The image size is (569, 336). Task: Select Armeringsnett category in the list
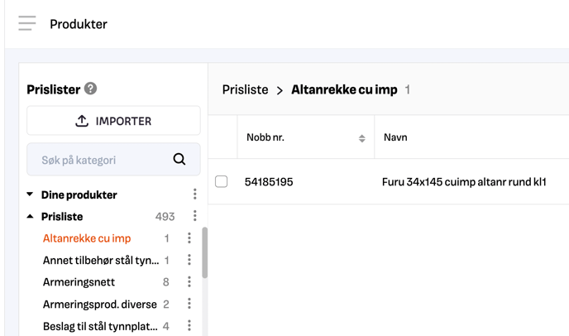coord(79,282)
